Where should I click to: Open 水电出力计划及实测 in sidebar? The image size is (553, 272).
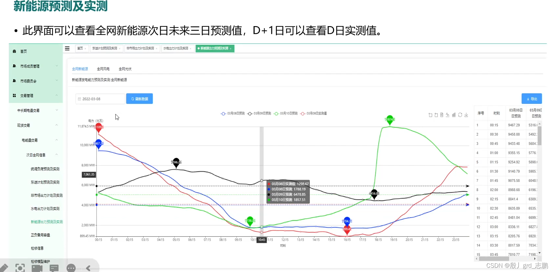[45, 209]
